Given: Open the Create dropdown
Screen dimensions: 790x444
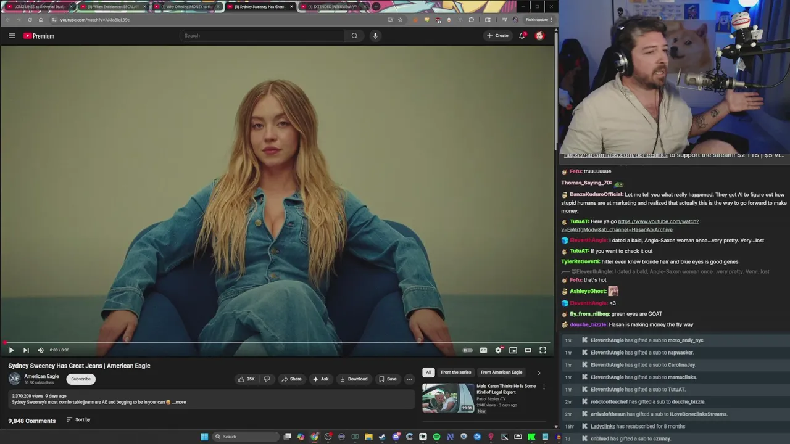Looking at the screenshot, I should [x=497, y=36].
